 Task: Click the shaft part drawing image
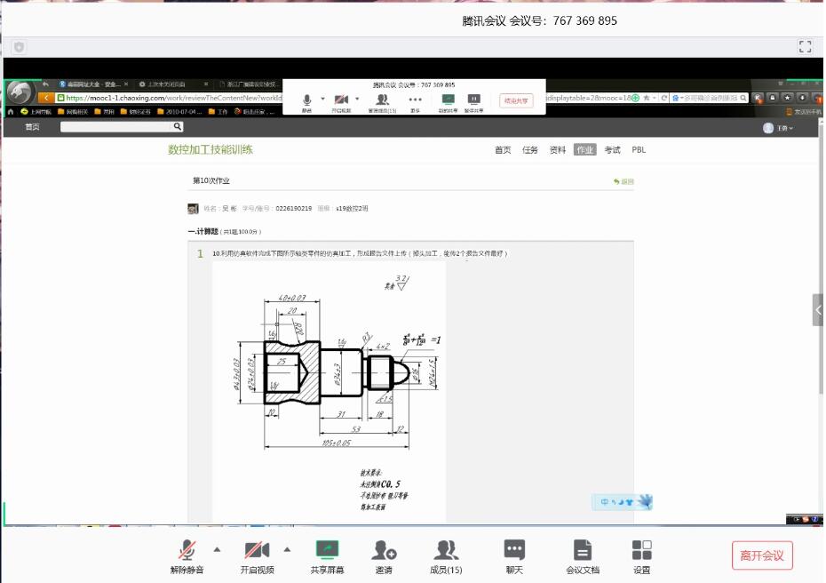(330, 391)
